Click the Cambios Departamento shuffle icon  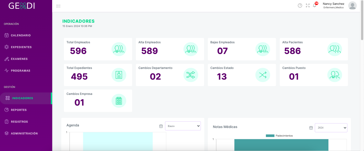(191, 75)
